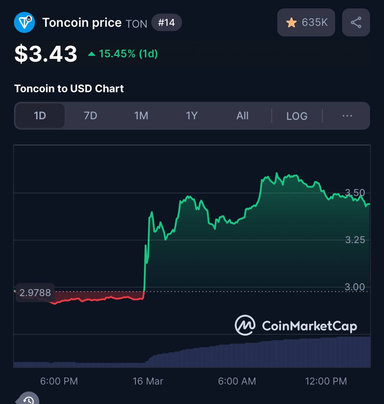
Task: Select the 1D chart range tab
Action: (x=40, y=116)
